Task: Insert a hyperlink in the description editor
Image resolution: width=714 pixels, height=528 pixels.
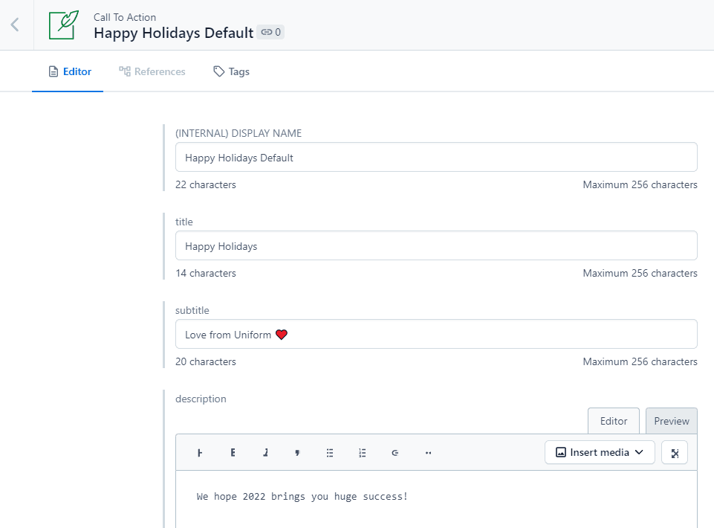Action: [395, 452]
